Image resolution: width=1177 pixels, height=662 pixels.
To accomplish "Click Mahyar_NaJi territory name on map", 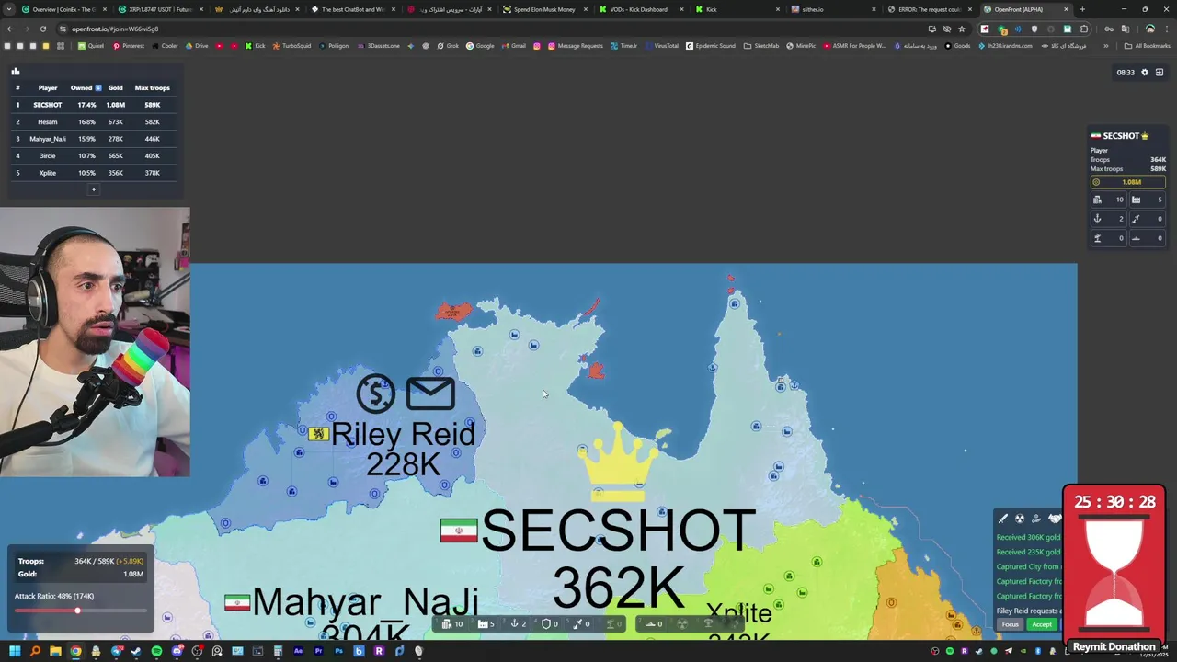I will tap(365, 602).
